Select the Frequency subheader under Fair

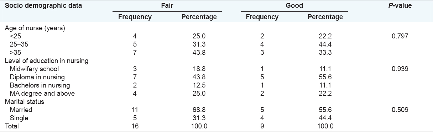(135, 17)
